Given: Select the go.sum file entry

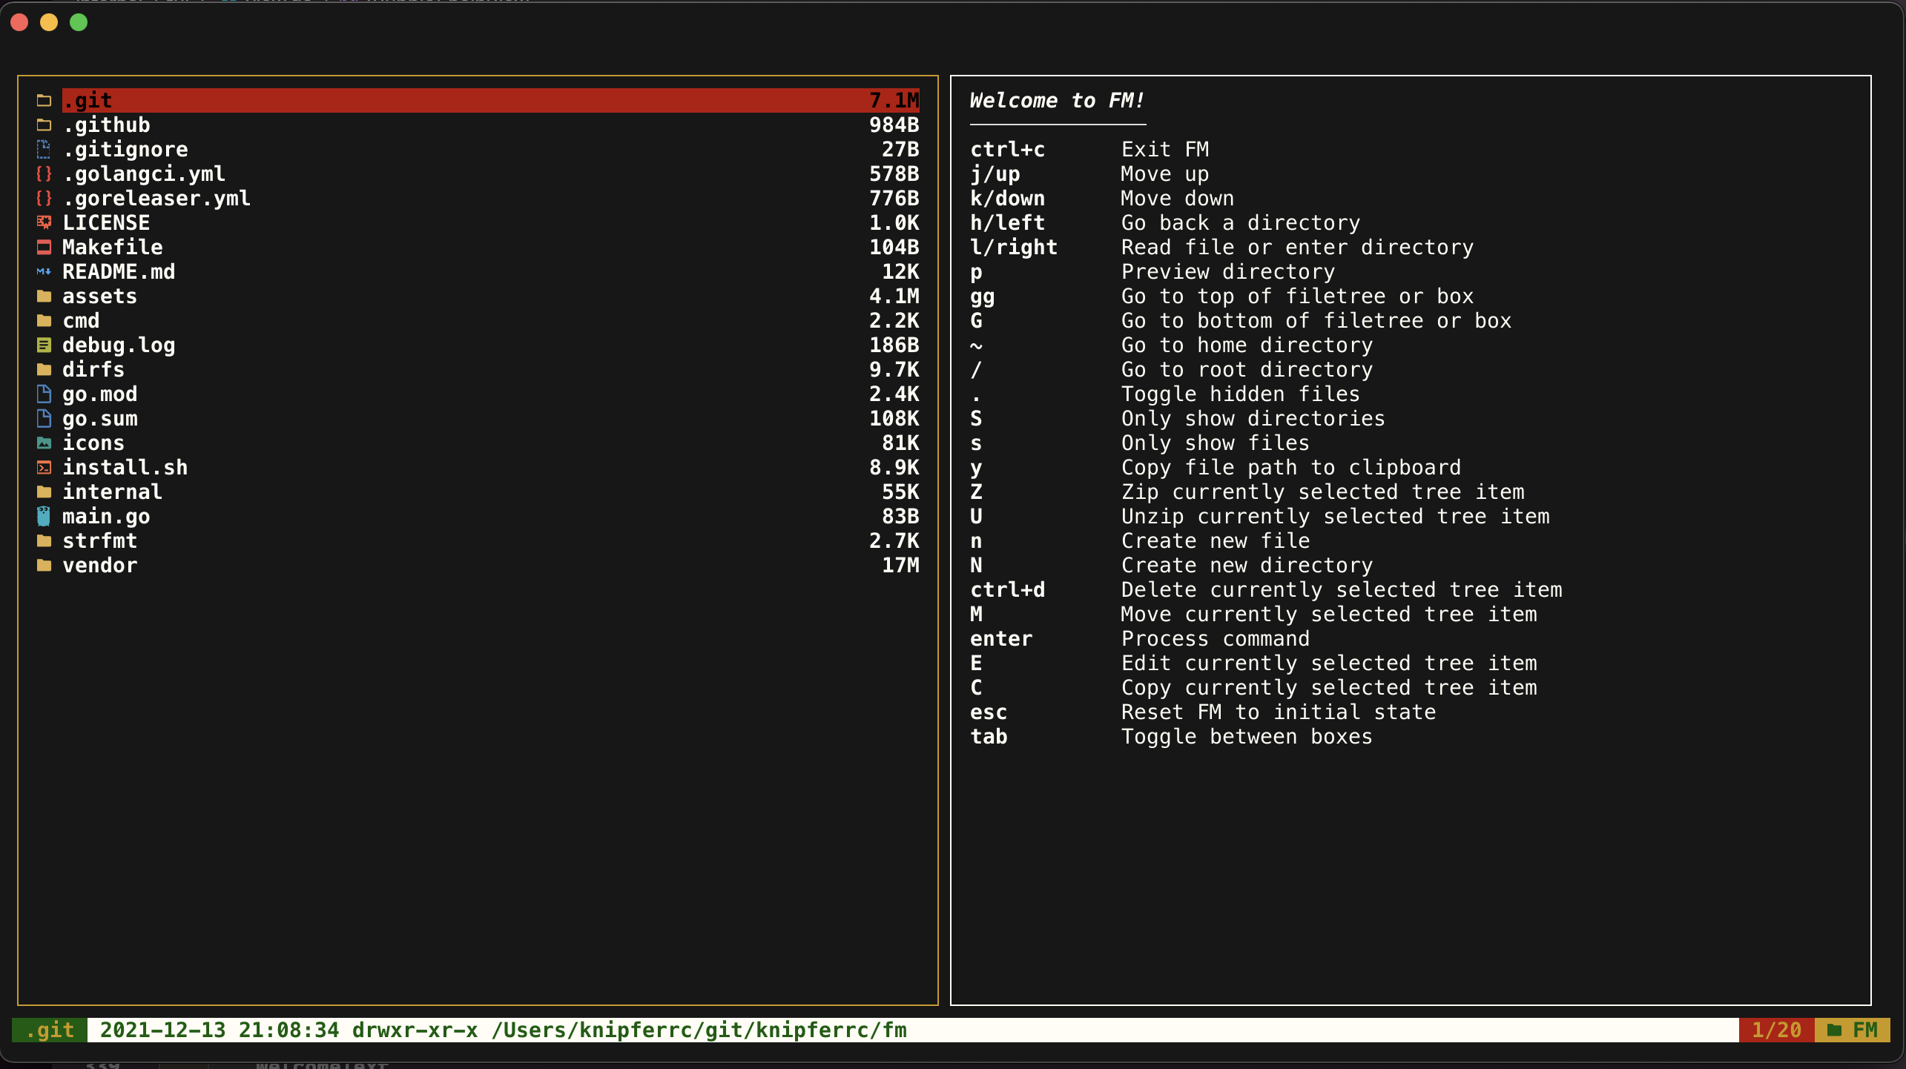Looking at the screenshot, I should click(x=99, y=418).
